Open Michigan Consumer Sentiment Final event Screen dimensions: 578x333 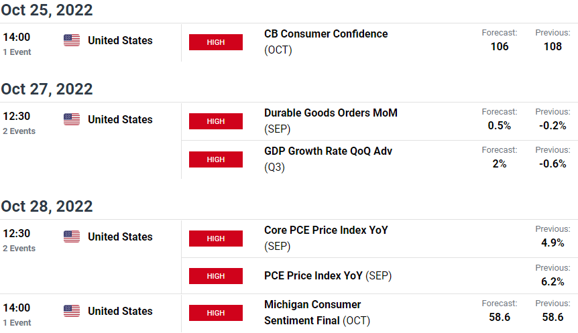coord(317,312)
